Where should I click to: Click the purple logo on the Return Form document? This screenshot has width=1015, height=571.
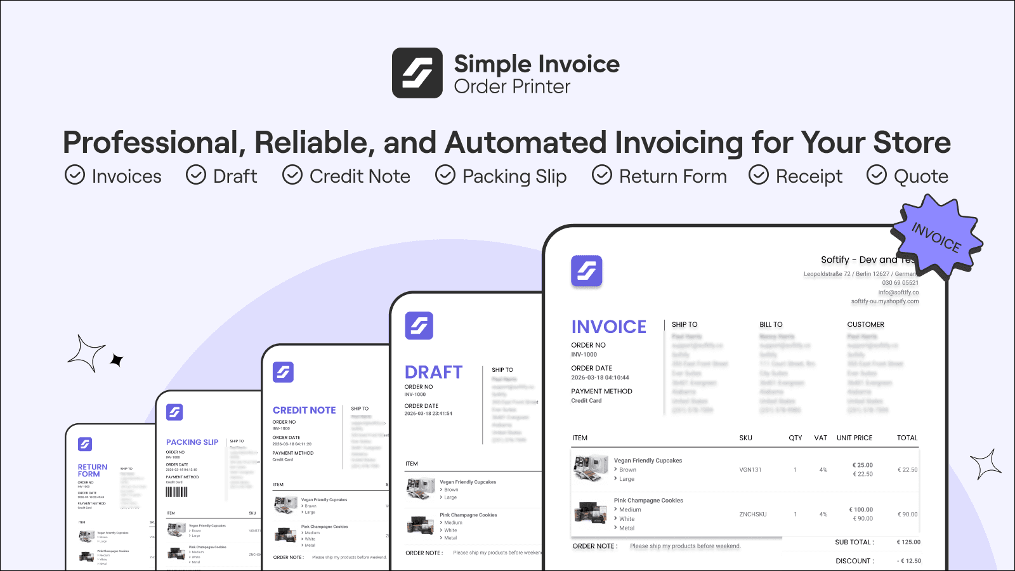(85, 444)
